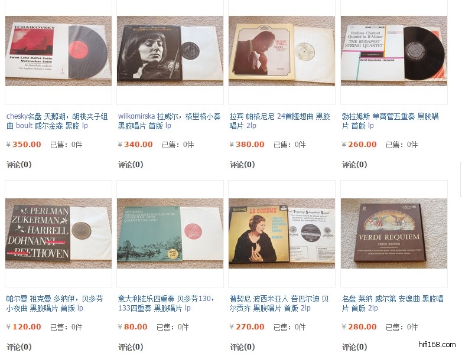This screenshot has height=353, width=462.
Task: Open the Perlman Zukerman Harrell album thumbnail
Action: coord(58,233)
